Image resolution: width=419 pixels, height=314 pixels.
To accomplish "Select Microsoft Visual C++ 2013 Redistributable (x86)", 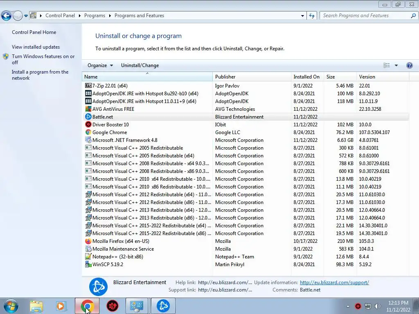I will click(x=246, y=218).
